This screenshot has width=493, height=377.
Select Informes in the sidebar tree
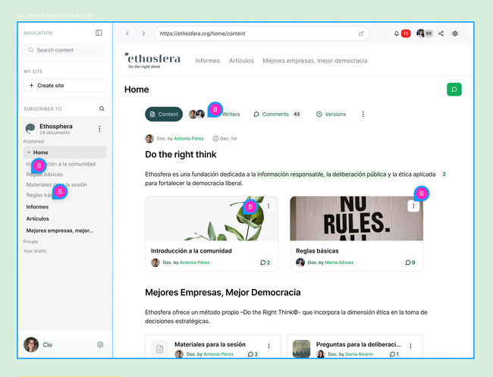(37, 207)
